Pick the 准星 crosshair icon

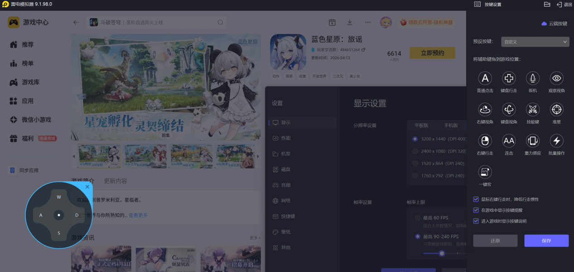pos(557,109)
